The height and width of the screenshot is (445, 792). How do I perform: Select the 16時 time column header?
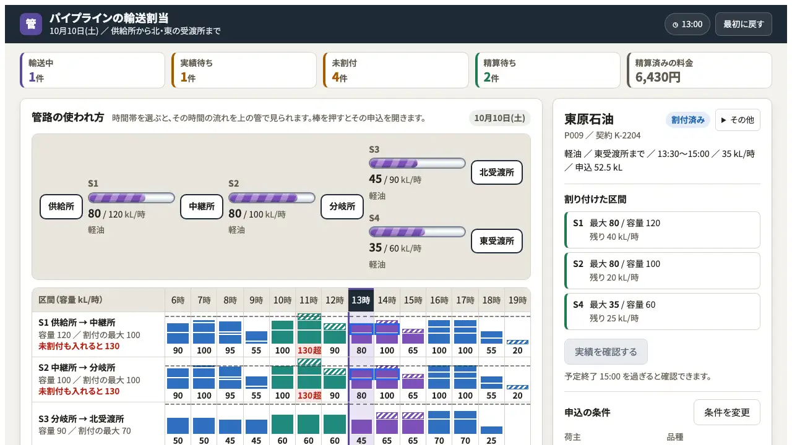pos(439,300)
